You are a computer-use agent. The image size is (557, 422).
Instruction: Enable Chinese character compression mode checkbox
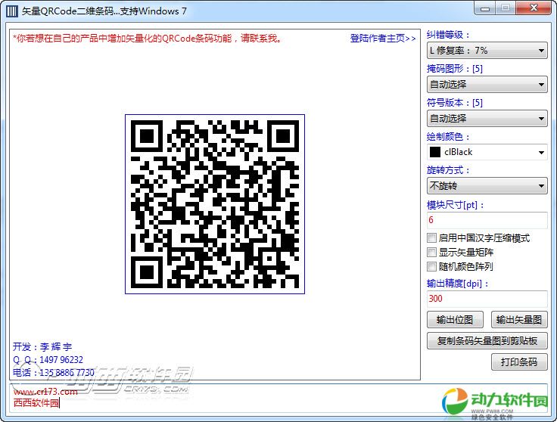(x=432, y=238)
